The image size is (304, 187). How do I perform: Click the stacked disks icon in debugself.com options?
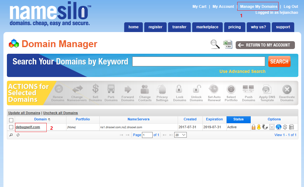click(x=291, y=127)
